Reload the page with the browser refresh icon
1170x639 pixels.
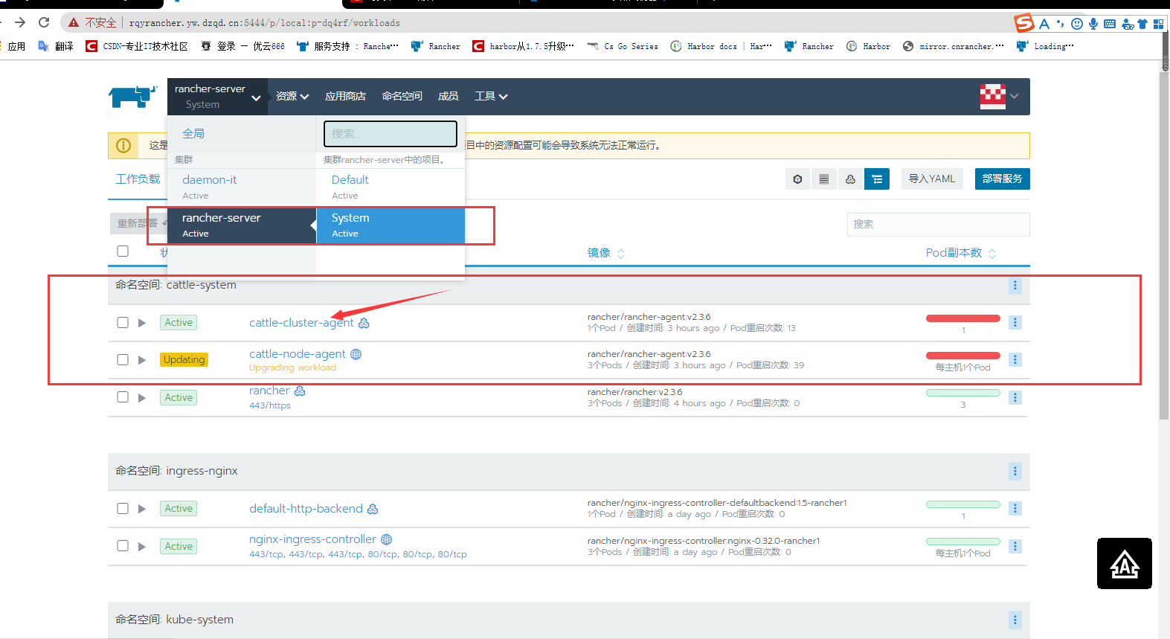click(44, 22)
